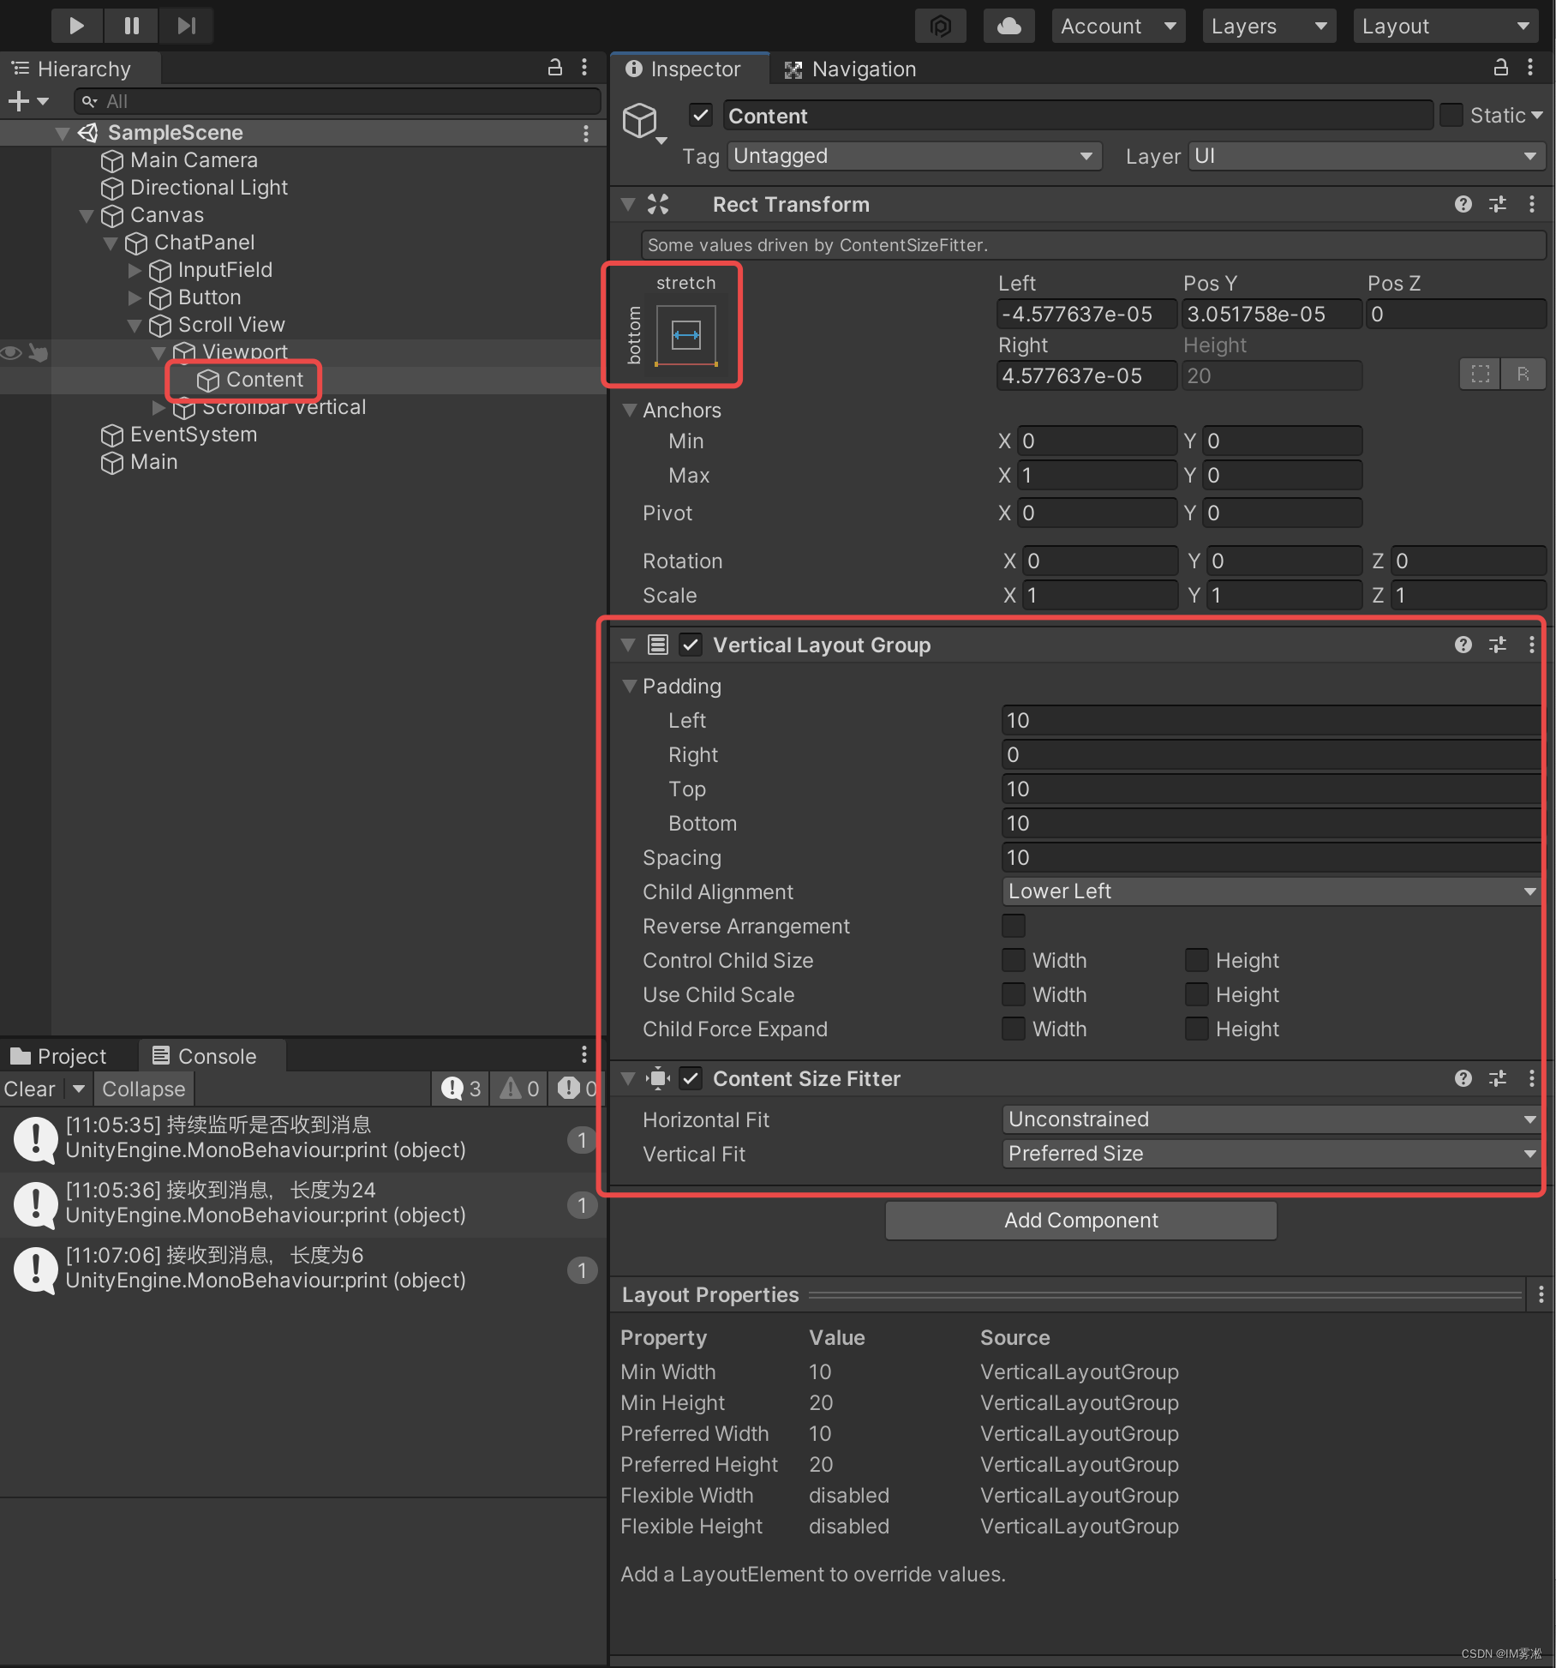The image size is (1556, 1668).
Task: Toggle the Static checkbox
Action: (1451, 115)
